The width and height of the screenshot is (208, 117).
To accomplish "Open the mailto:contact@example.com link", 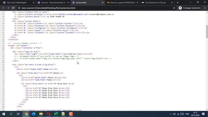I will pos(73,14).
